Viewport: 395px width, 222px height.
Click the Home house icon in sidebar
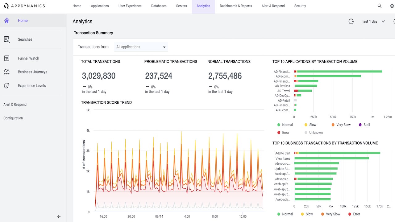(x=7, y=21)
